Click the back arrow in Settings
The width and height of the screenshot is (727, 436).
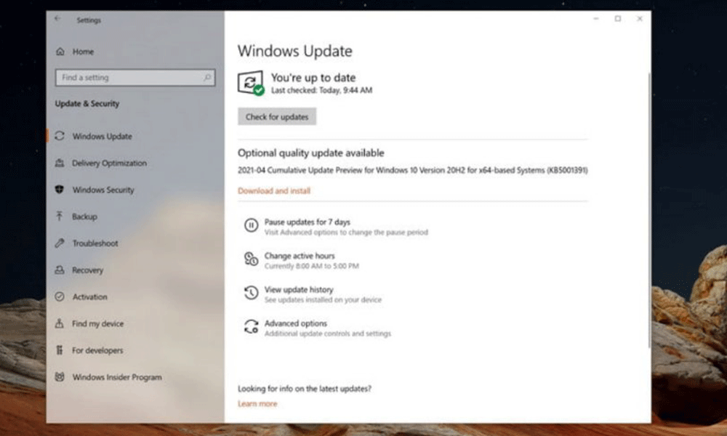pyautogui.click(x=57, y=20)
